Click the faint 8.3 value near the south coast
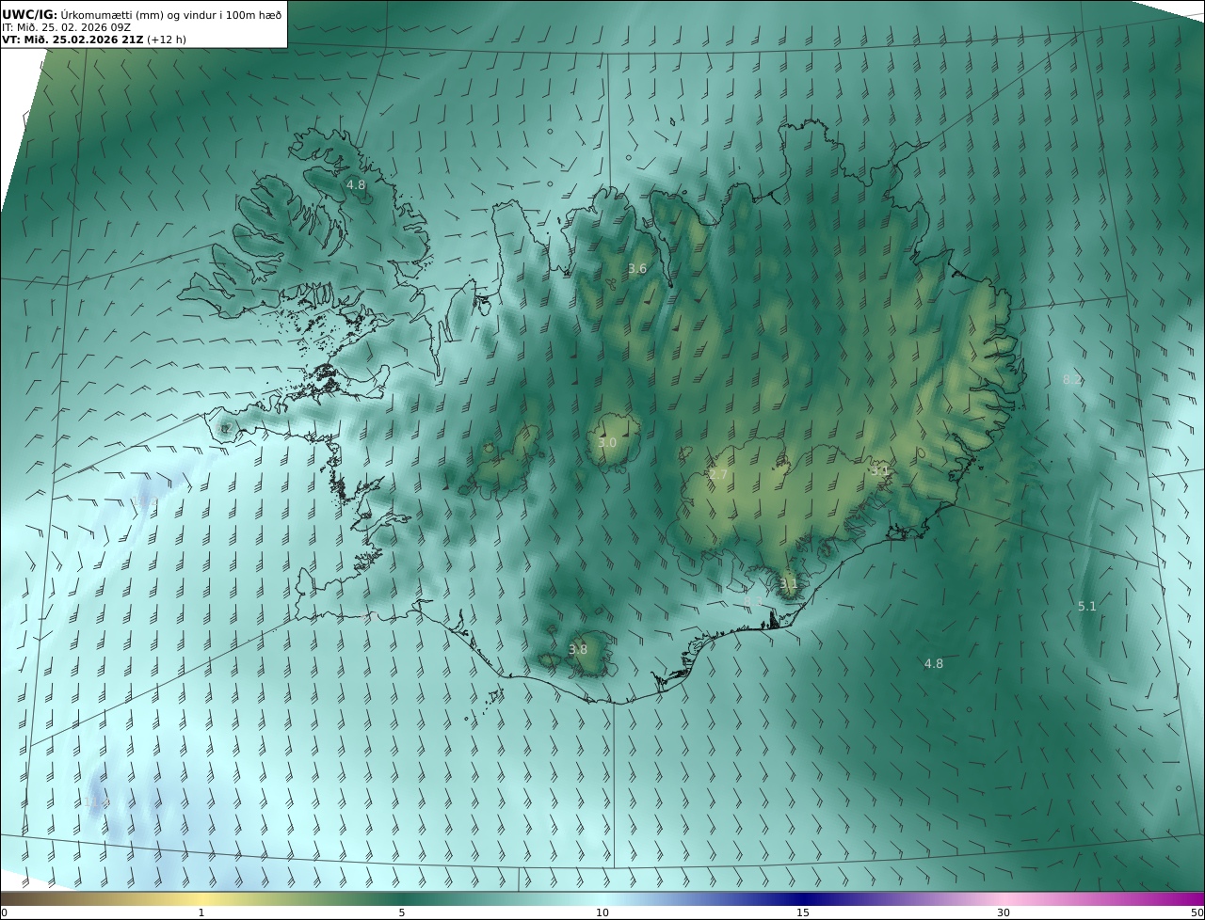Screen dimensions: 1205x920 (754, 602)
